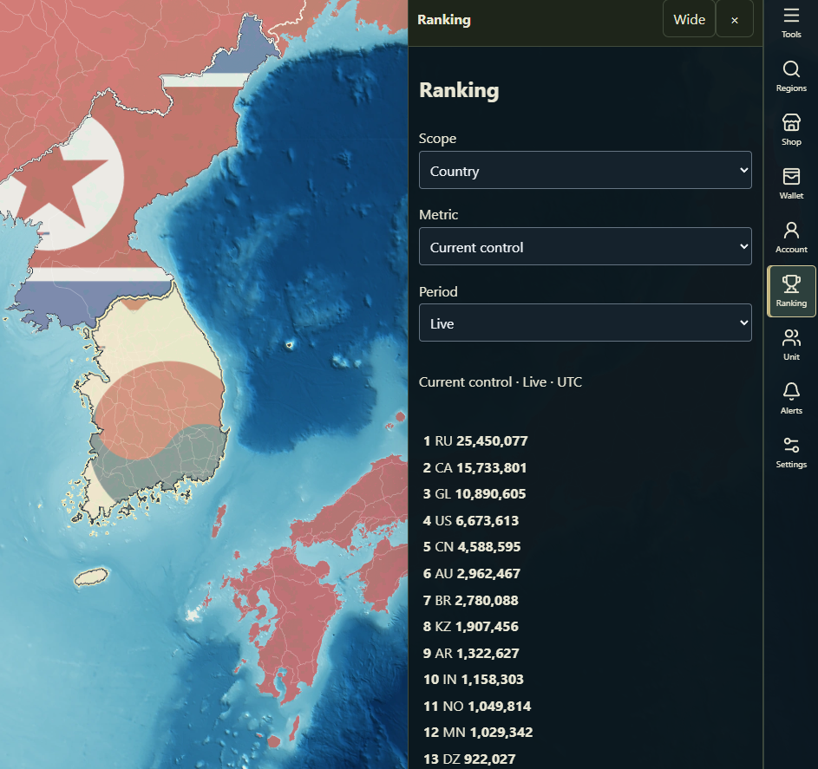818x769 pixels.
Task: Open the Unit people icon
Action: [x=791, y=345]
